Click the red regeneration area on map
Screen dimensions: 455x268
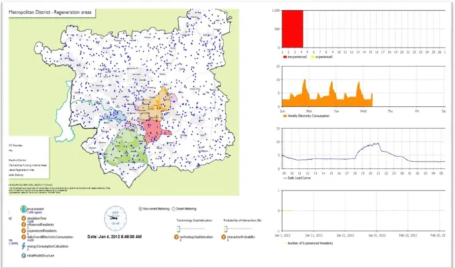[x=154, y=131]
